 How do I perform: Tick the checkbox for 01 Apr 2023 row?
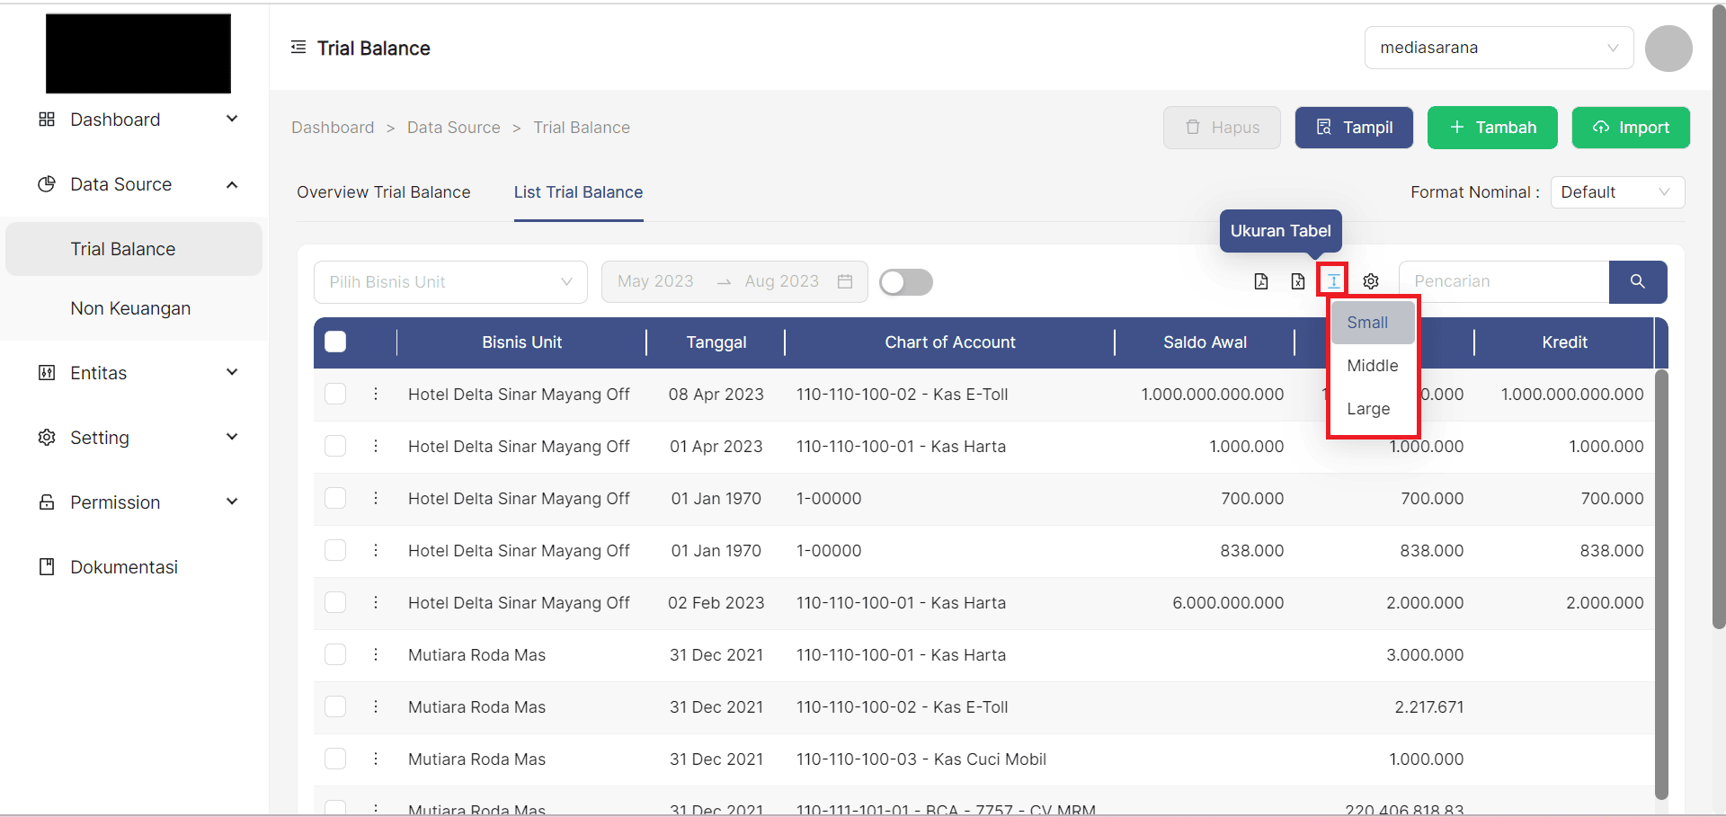coord(335,446)
